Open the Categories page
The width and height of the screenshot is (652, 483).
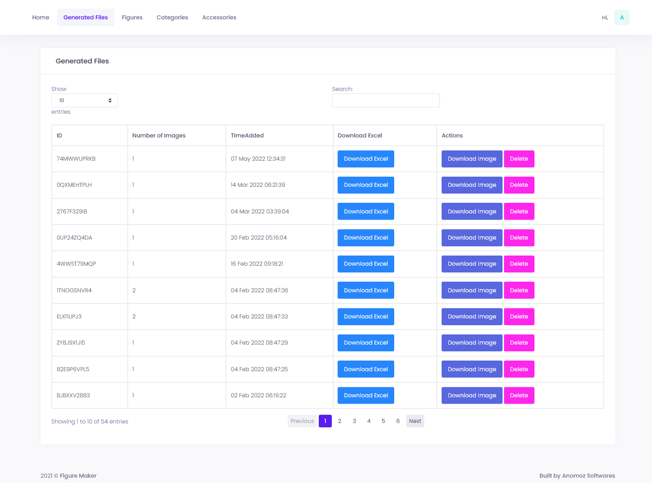[x=172, y=17]
